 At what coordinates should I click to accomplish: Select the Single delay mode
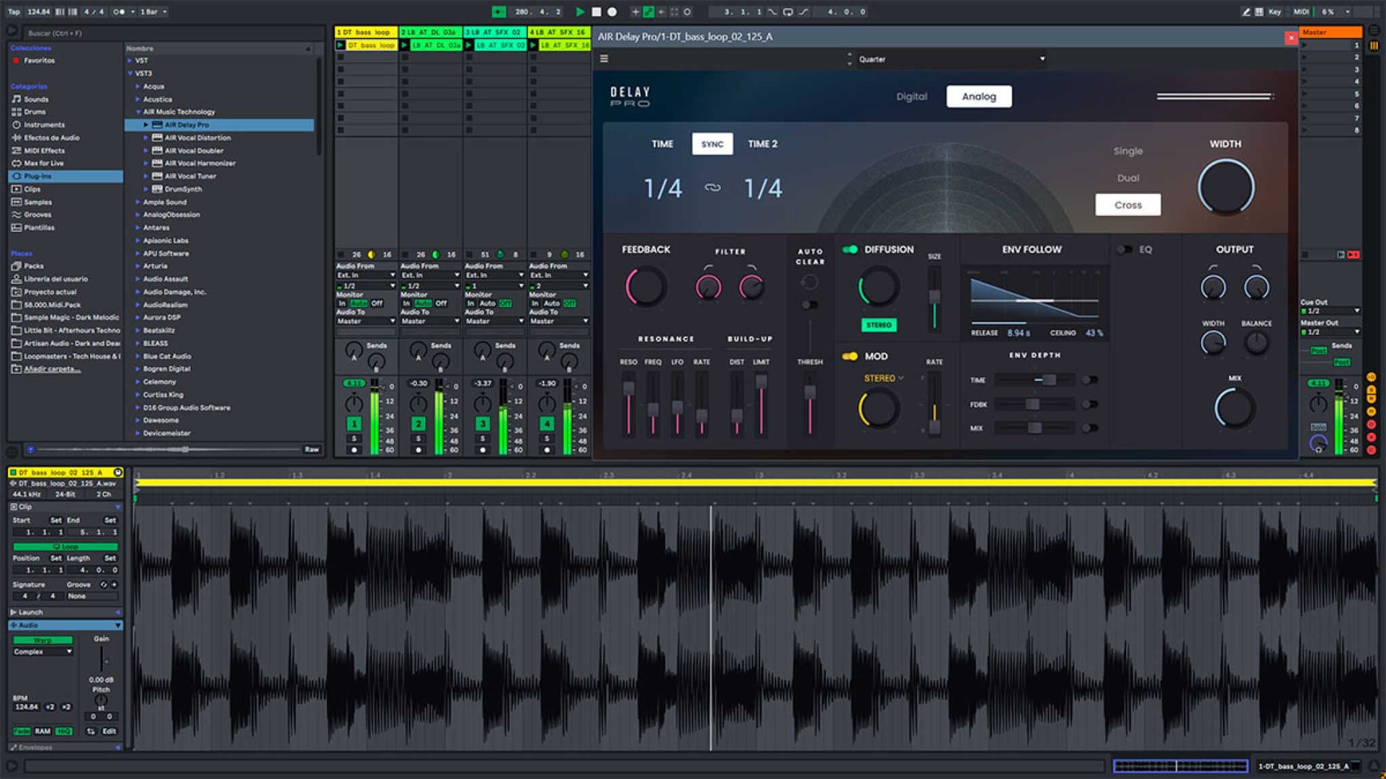tap(1128, 151)
